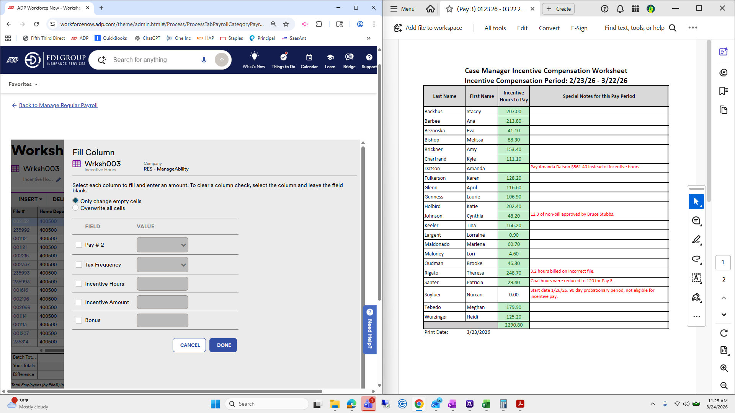Select the Overwrite all cells radio button
The image size is (735, 413).
pyautogui.click(x=75, y=208)
